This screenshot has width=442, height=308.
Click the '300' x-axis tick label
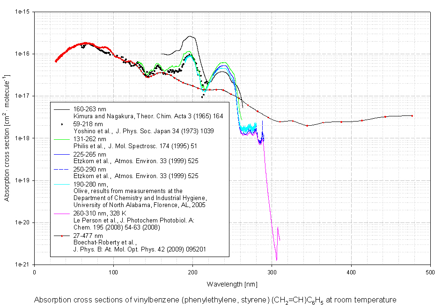[x=272, y=272]
